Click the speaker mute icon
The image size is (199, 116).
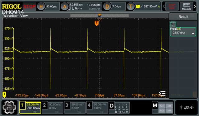[x=192, y=107]
